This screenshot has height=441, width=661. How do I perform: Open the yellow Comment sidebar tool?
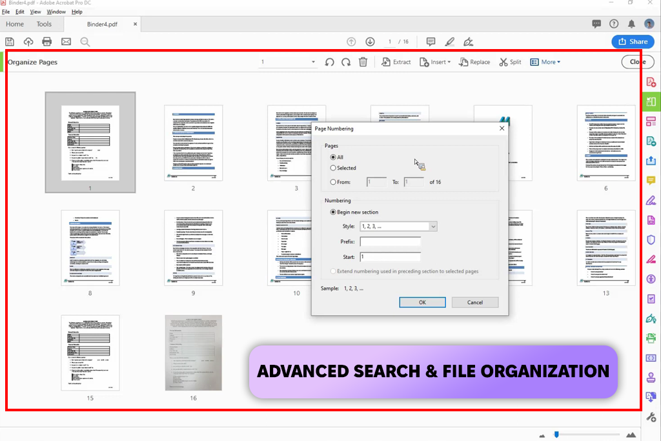click(651, 180)
